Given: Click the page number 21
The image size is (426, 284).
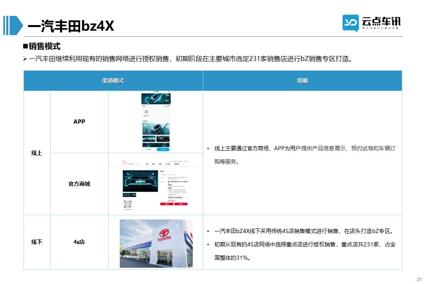Looking at the screenshot, I should (x=419, y=279).
